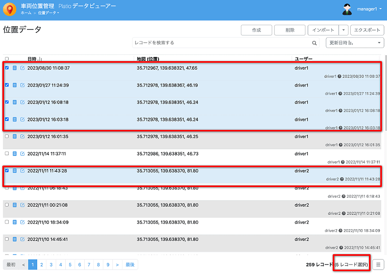Click the 作成 button
Image resolution: width=387 pixels, height=274 pixels.
(x=256, y=30)
